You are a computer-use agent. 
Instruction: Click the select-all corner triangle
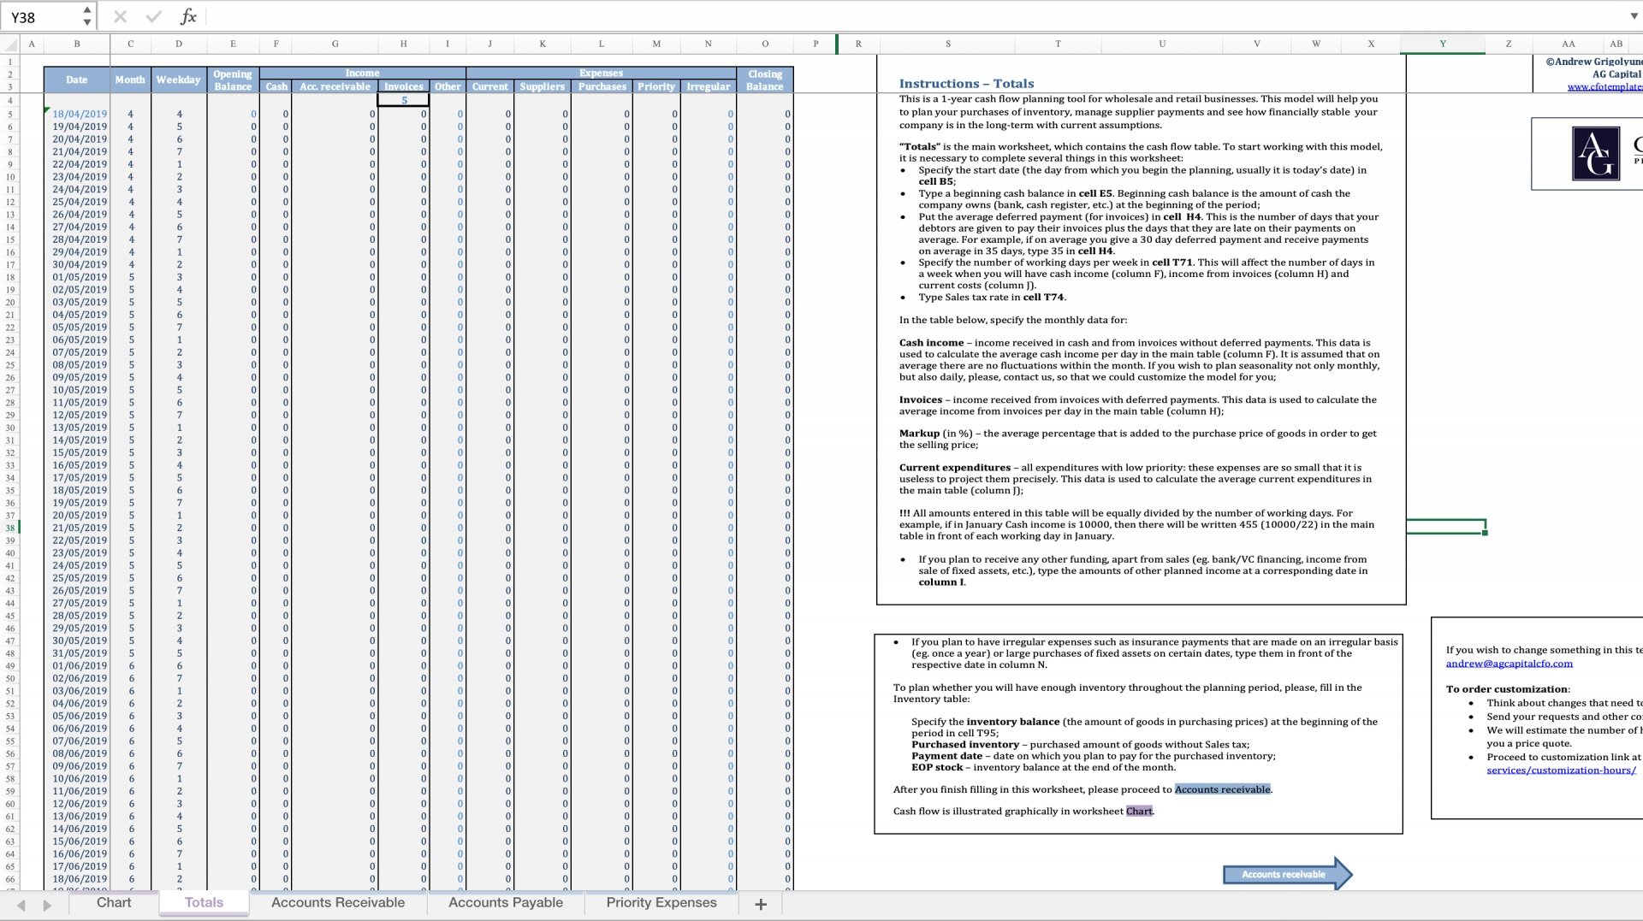tap(11, 44)
